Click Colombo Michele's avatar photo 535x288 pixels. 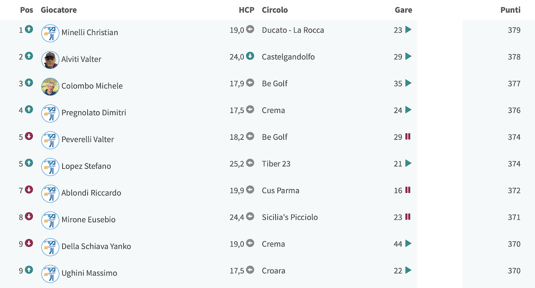pos(50,86)
